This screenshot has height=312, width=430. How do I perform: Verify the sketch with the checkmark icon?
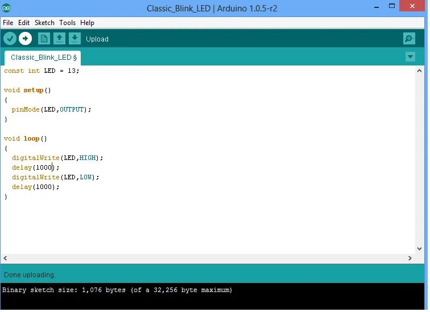[x=10, y=39]
